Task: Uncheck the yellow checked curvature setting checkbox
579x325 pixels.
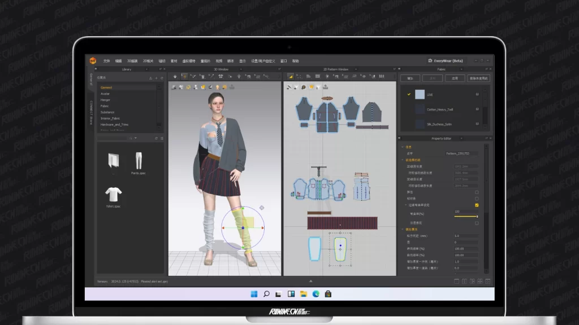Action: click(477, 205)
